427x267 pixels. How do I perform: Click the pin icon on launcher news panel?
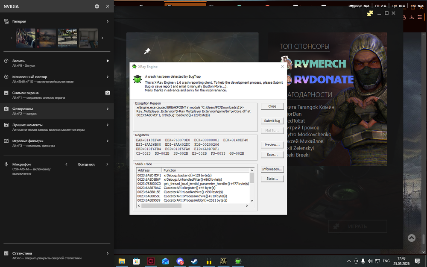click(x=147, y=51)
